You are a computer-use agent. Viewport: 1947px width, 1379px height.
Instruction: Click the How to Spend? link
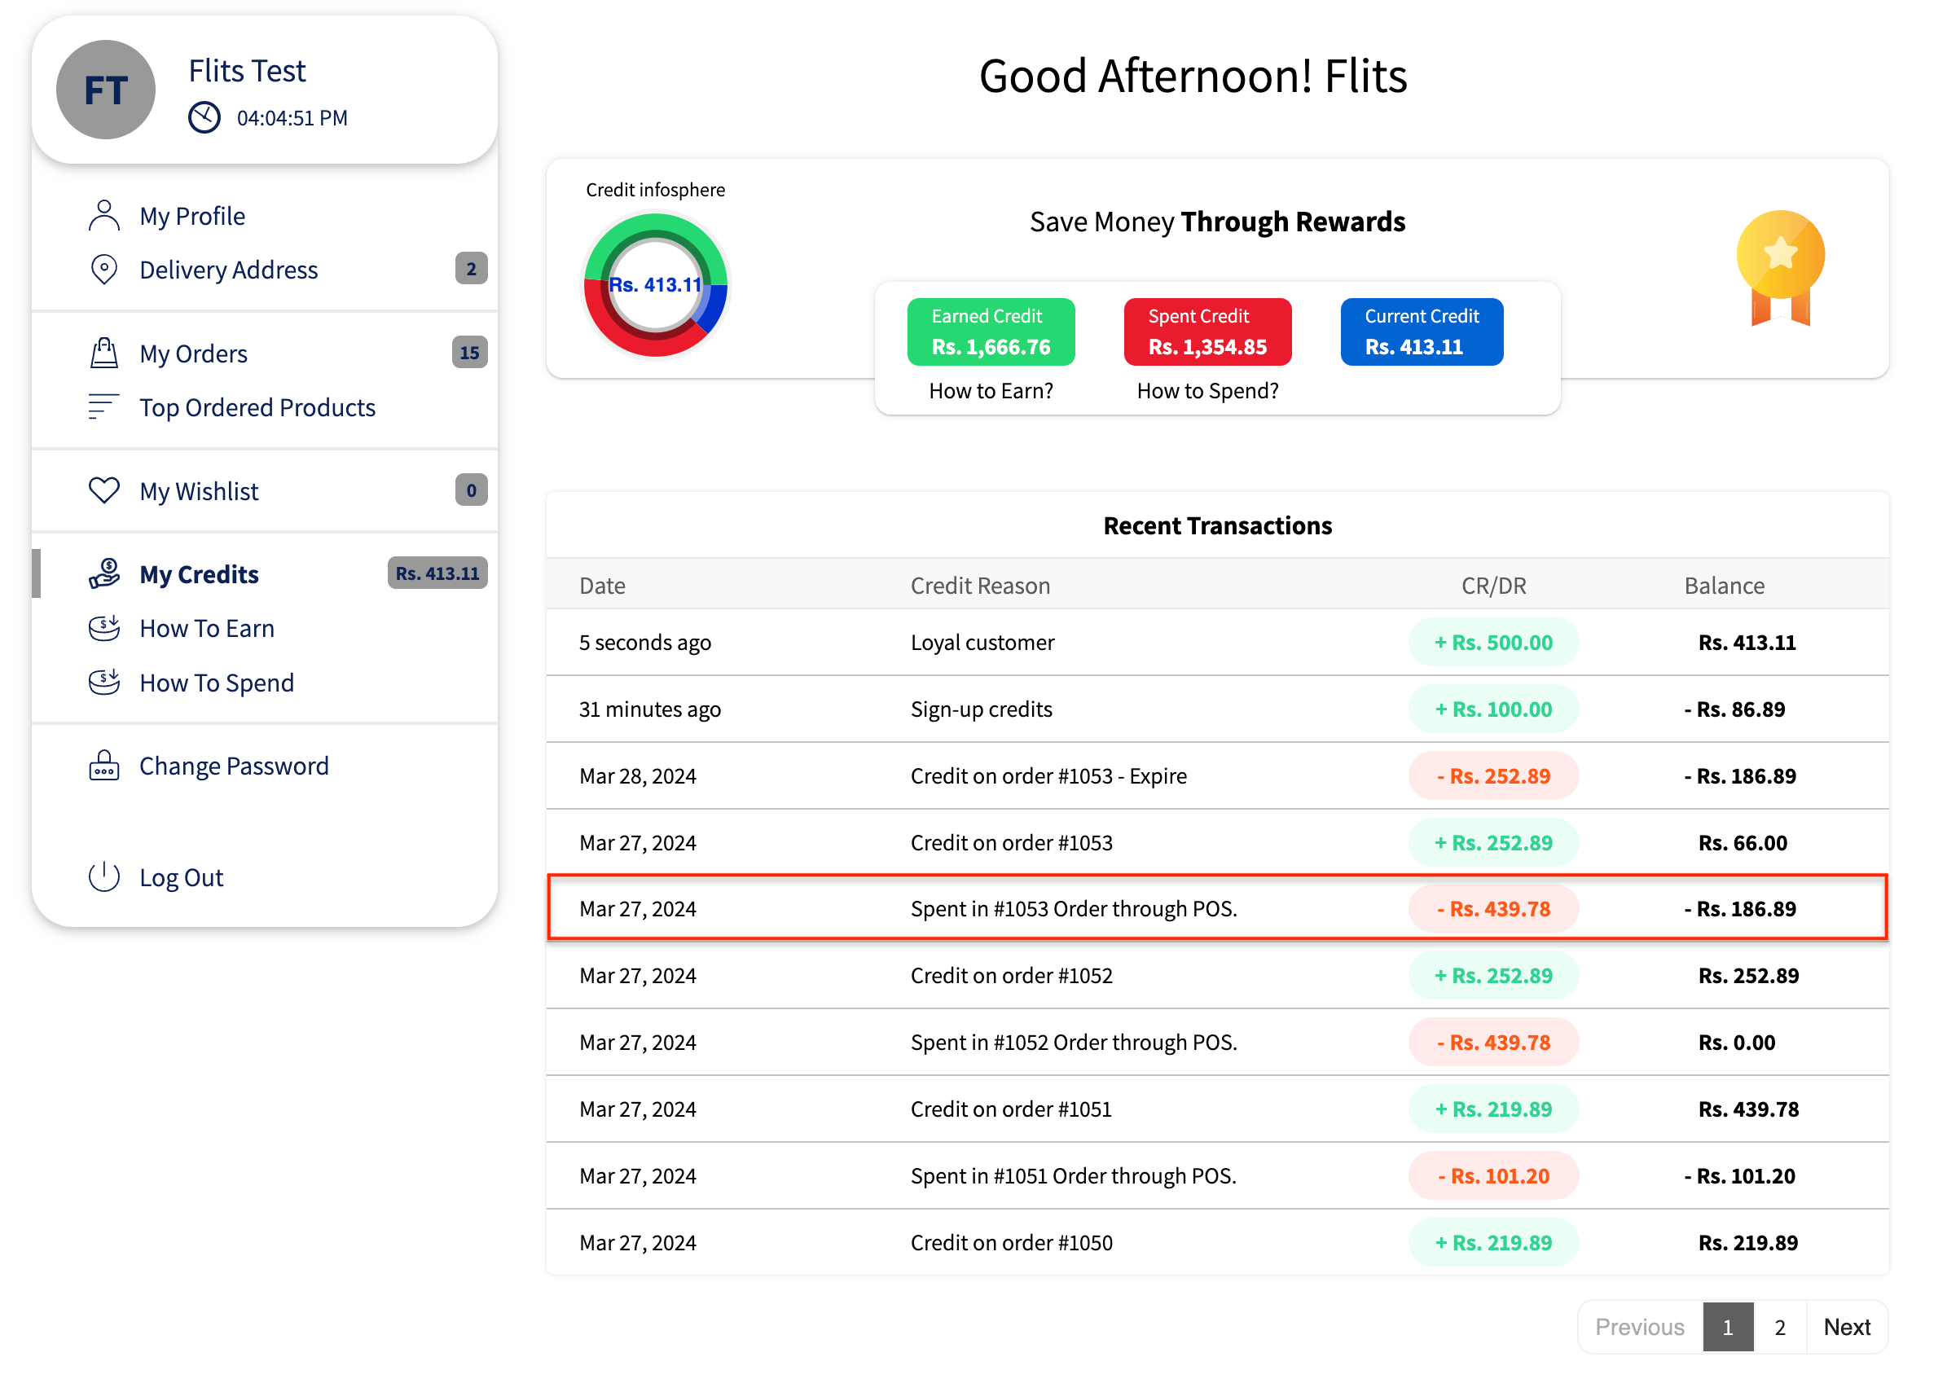tap(1206, 391)
